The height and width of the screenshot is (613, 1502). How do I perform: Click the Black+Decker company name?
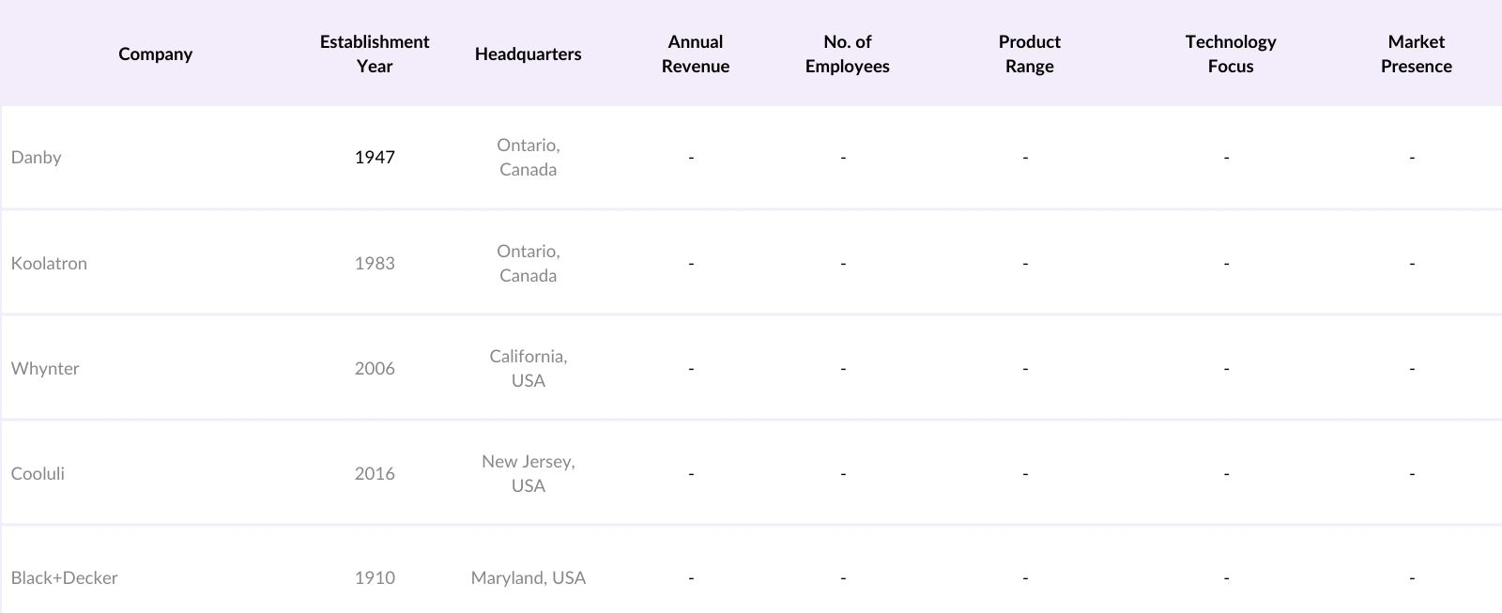(64, 578)
